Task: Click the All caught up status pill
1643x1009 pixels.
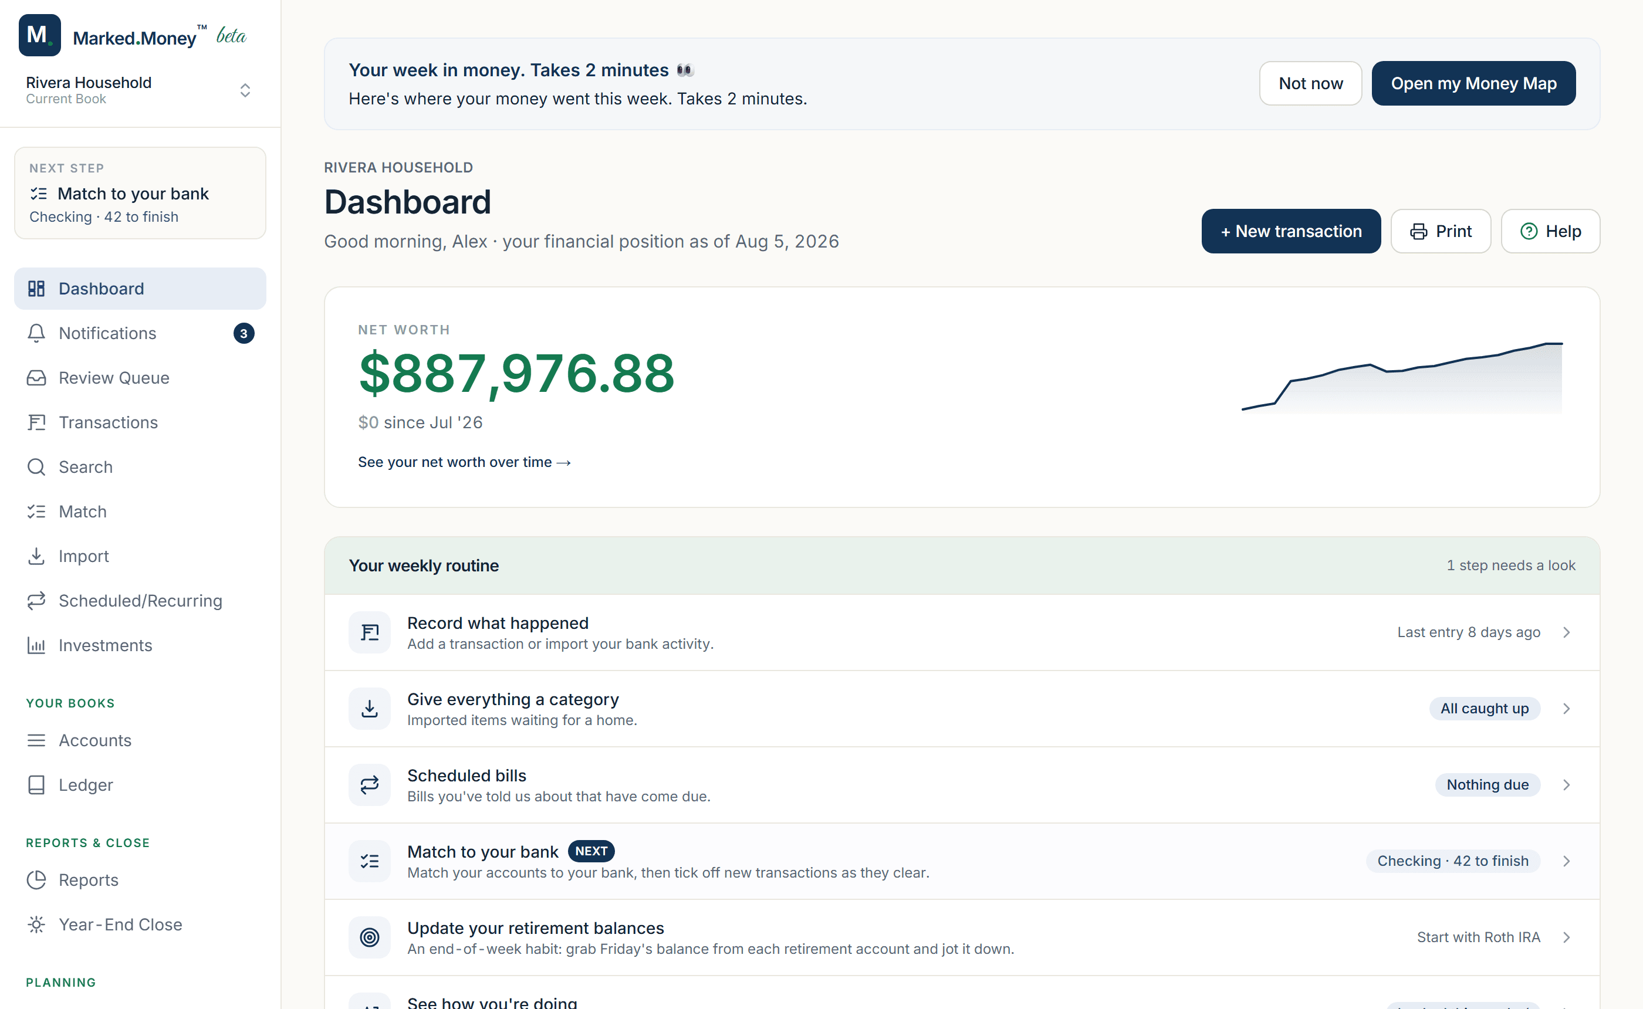Action: pos(1483,708)
